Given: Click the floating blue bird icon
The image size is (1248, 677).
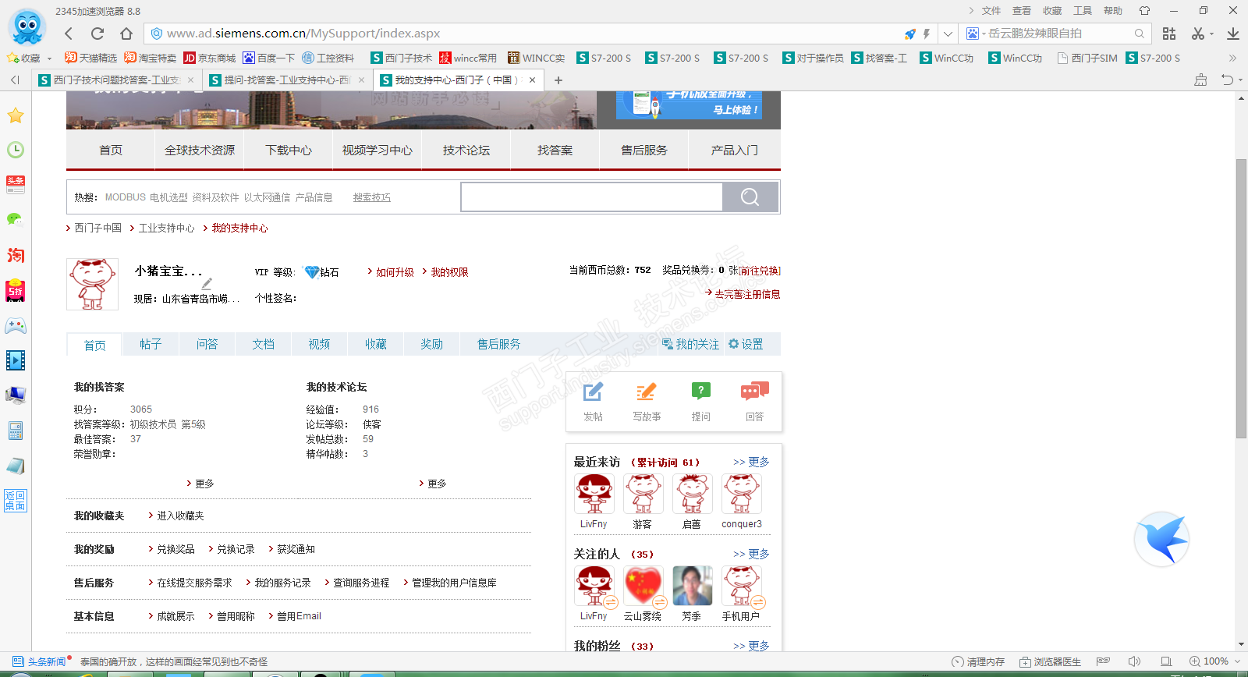Looking at the screenshot, I should [1161, 538].
